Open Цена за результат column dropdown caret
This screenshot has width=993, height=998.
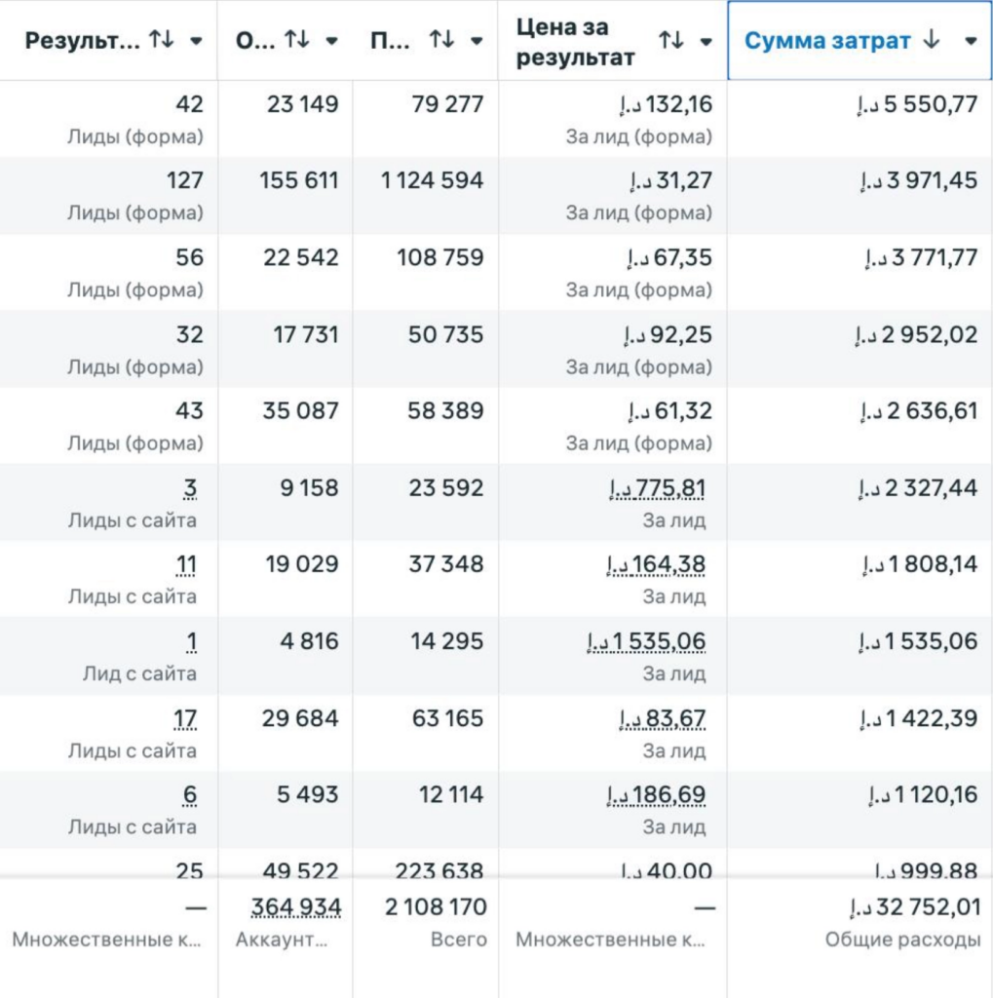[706, 41]
